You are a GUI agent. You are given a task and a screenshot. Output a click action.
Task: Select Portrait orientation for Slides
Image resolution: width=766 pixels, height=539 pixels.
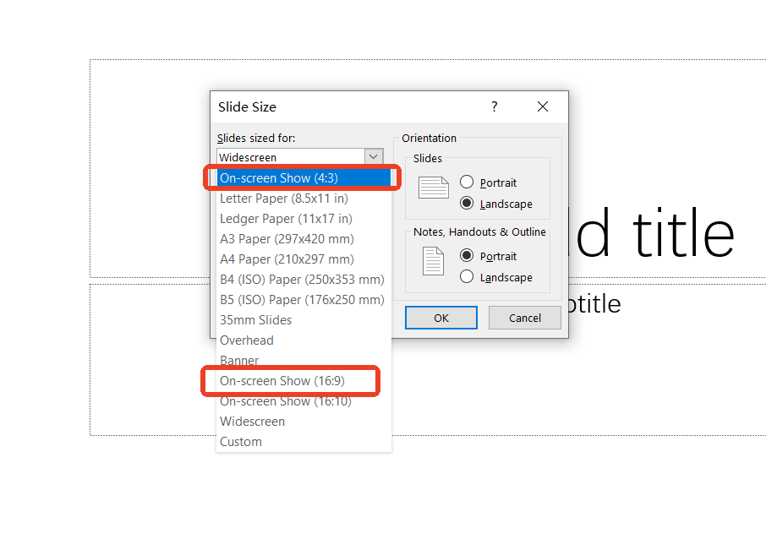click(x=467, y=182)
